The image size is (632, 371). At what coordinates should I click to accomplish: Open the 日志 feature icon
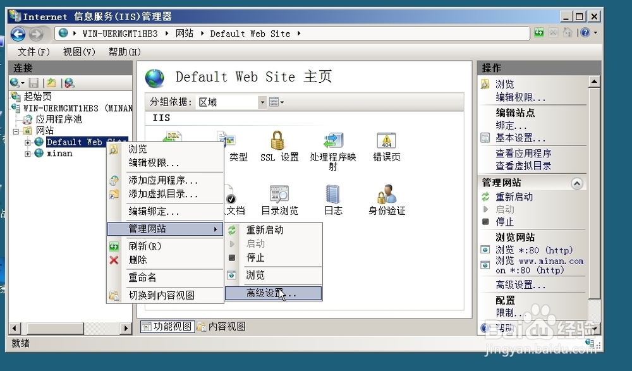pyautogui.click(x=333, y=194)
